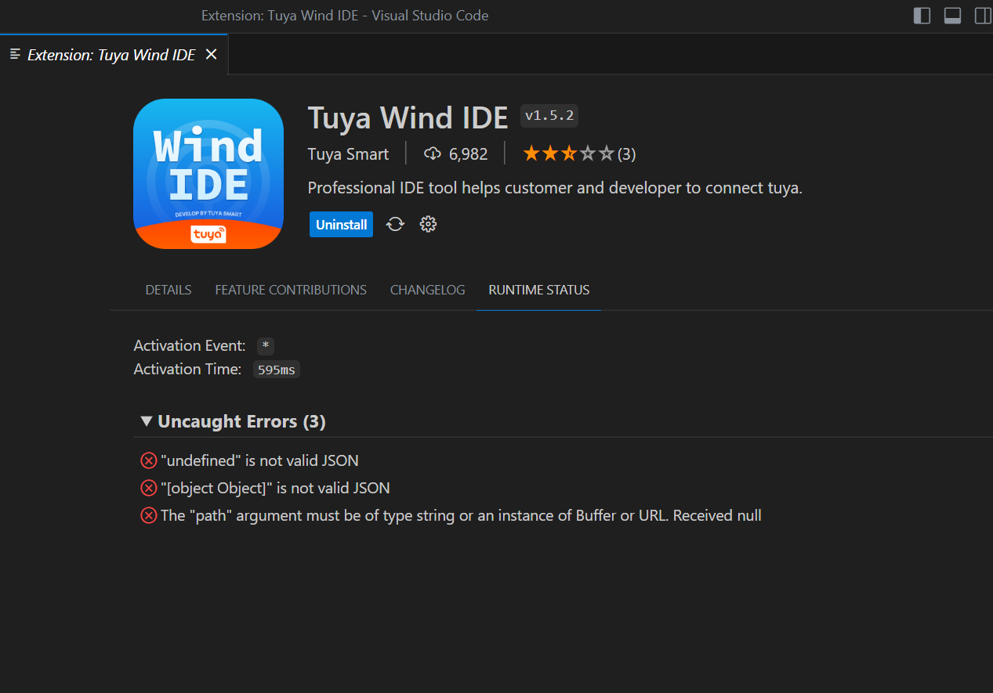Open the Tuya Smart publisher link
Image resolution: width=993 pixels, height=693 pixels.
348,154
